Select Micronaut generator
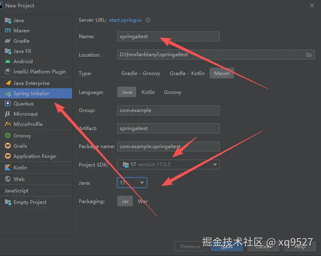 36,114
